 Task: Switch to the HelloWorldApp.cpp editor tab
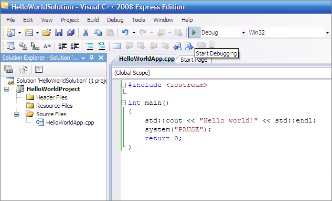click(x=146, y=59)
